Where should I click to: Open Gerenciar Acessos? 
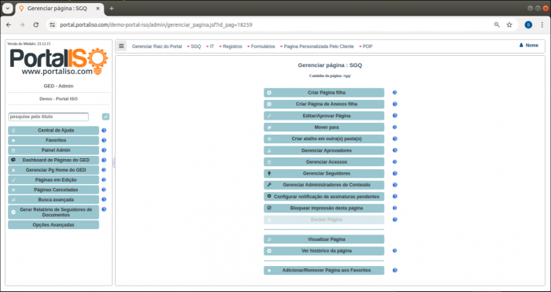[324, 162]
